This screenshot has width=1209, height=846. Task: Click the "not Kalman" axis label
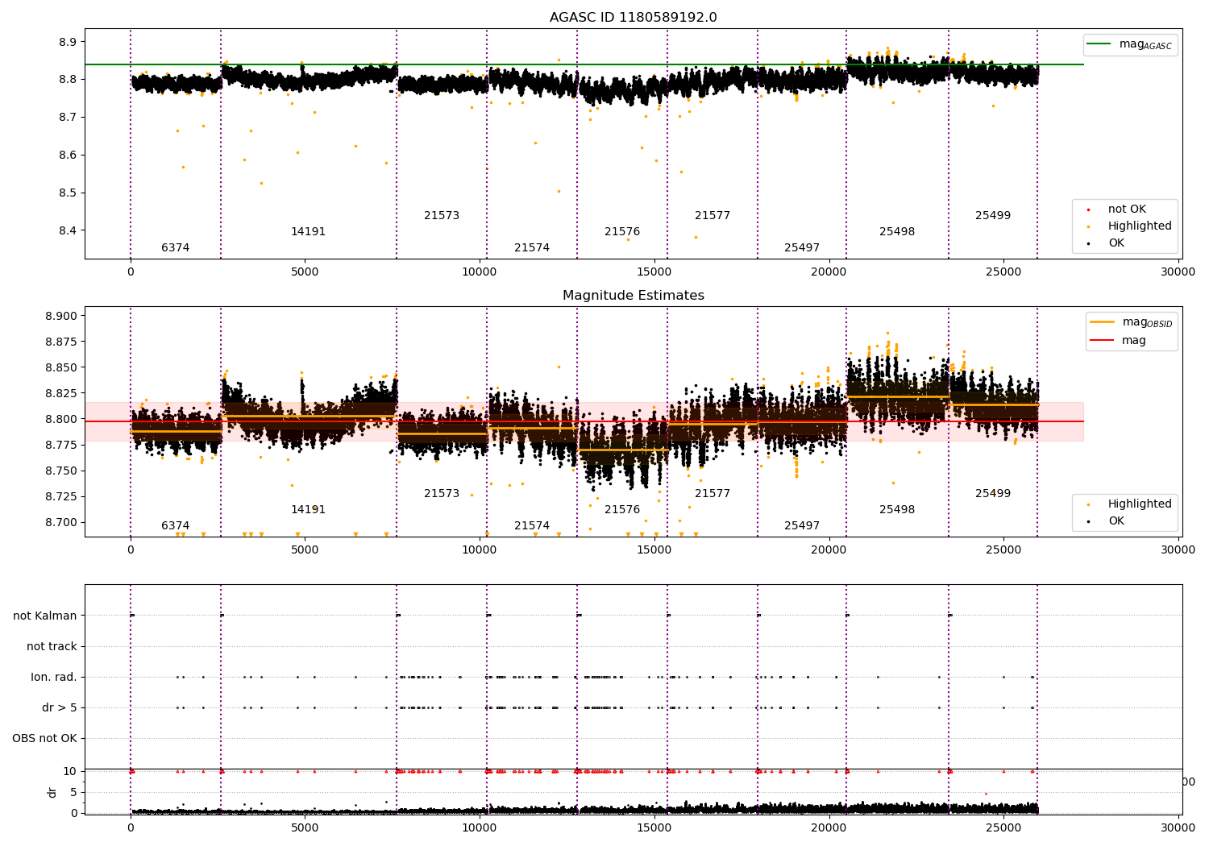(x=45, y=616)
